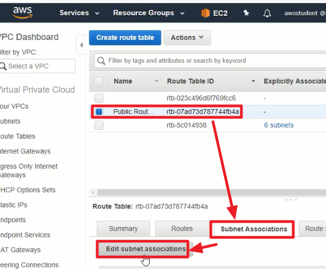The width and height of the screenshot is (326, 269).
Task: Open the 6 subnets link
Action: pos(279,125)
